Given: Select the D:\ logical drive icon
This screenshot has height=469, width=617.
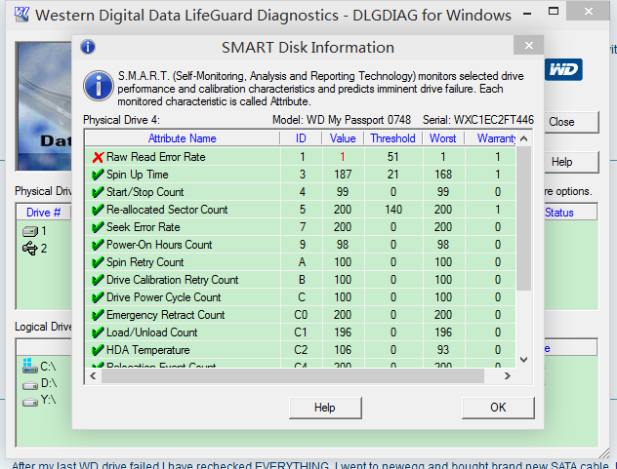Looking at the screenshot, I should coord(30,385).
